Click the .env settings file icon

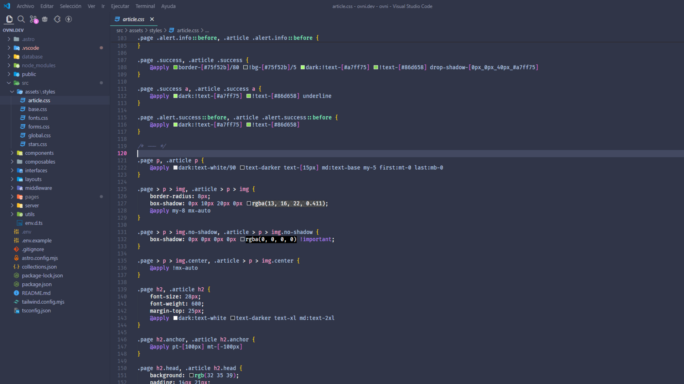16,231
